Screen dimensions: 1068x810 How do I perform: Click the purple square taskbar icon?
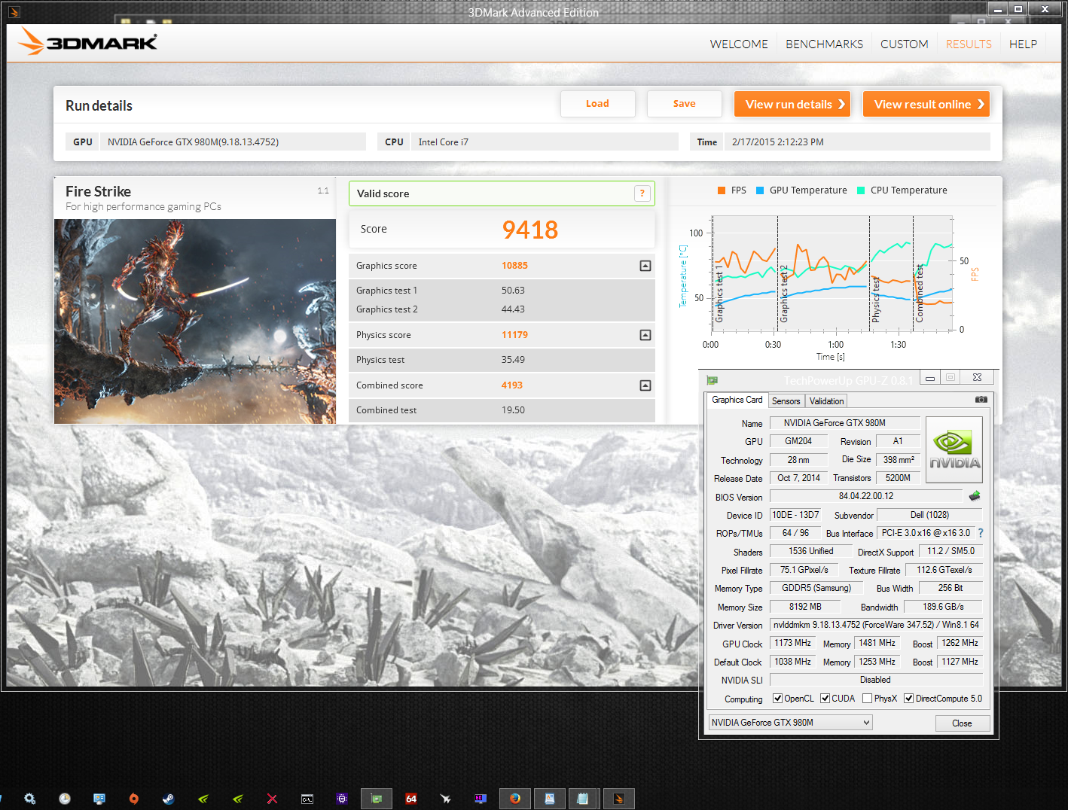(x=342, y=799)
